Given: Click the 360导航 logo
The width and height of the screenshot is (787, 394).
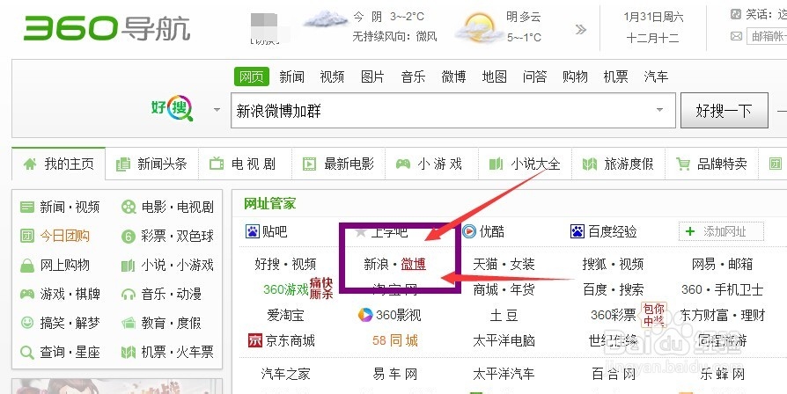Looking at the screenshot, I should coord(107,28).
